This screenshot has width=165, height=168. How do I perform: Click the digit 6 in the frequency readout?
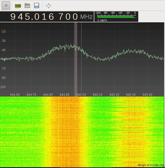coord(51,17)
